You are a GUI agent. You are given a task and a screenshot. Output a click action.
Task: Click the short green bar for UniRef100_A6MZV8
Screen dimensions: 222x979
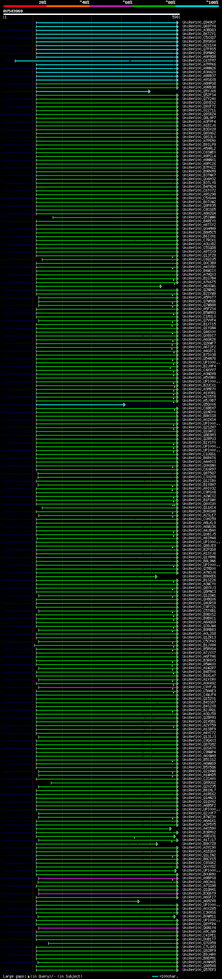[x=88, y=901]
